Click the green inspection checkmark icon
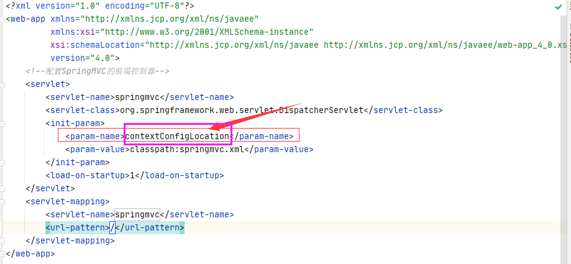Image resolution: width=571 pixels, height=264 pixels. 558,7
